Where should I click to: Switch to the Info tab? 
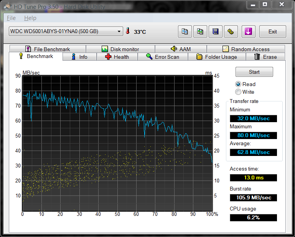pyautogui.click(x=79, y=57)
